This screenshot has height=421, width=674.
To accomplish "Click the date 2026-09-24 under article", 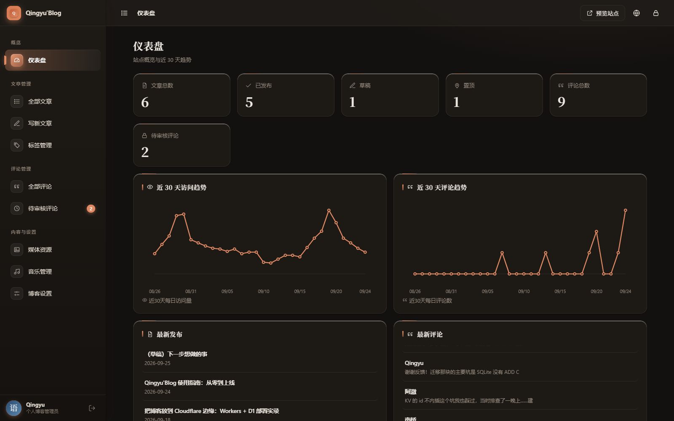I will pos(158,392).
